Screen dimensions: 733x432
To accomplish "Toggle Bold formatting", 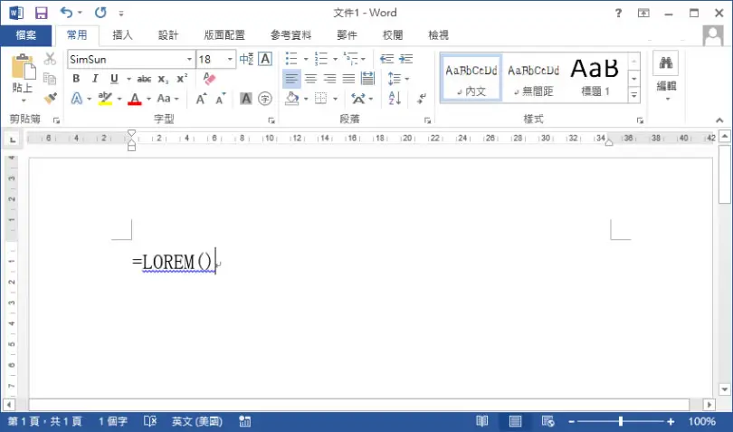I will 76,79.
